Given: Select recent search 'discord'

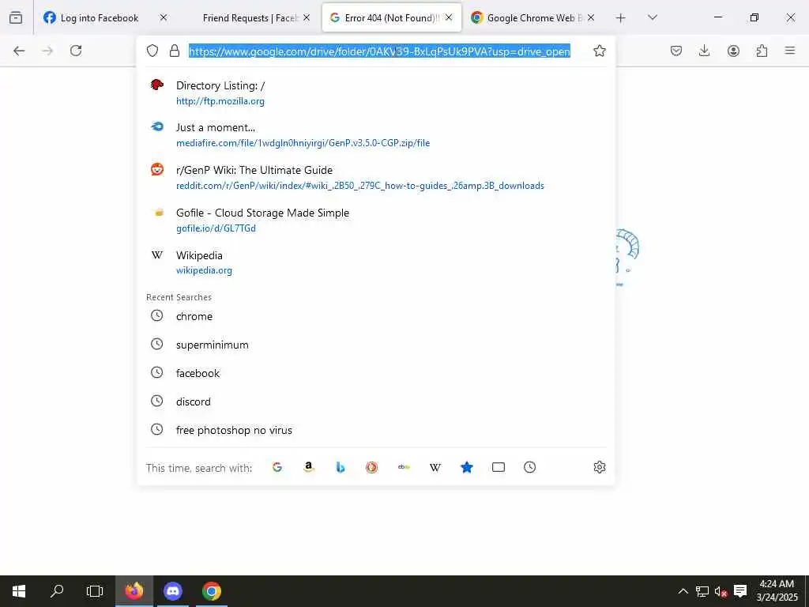Looking at the screenshot, I should click(x=376, y=401).
